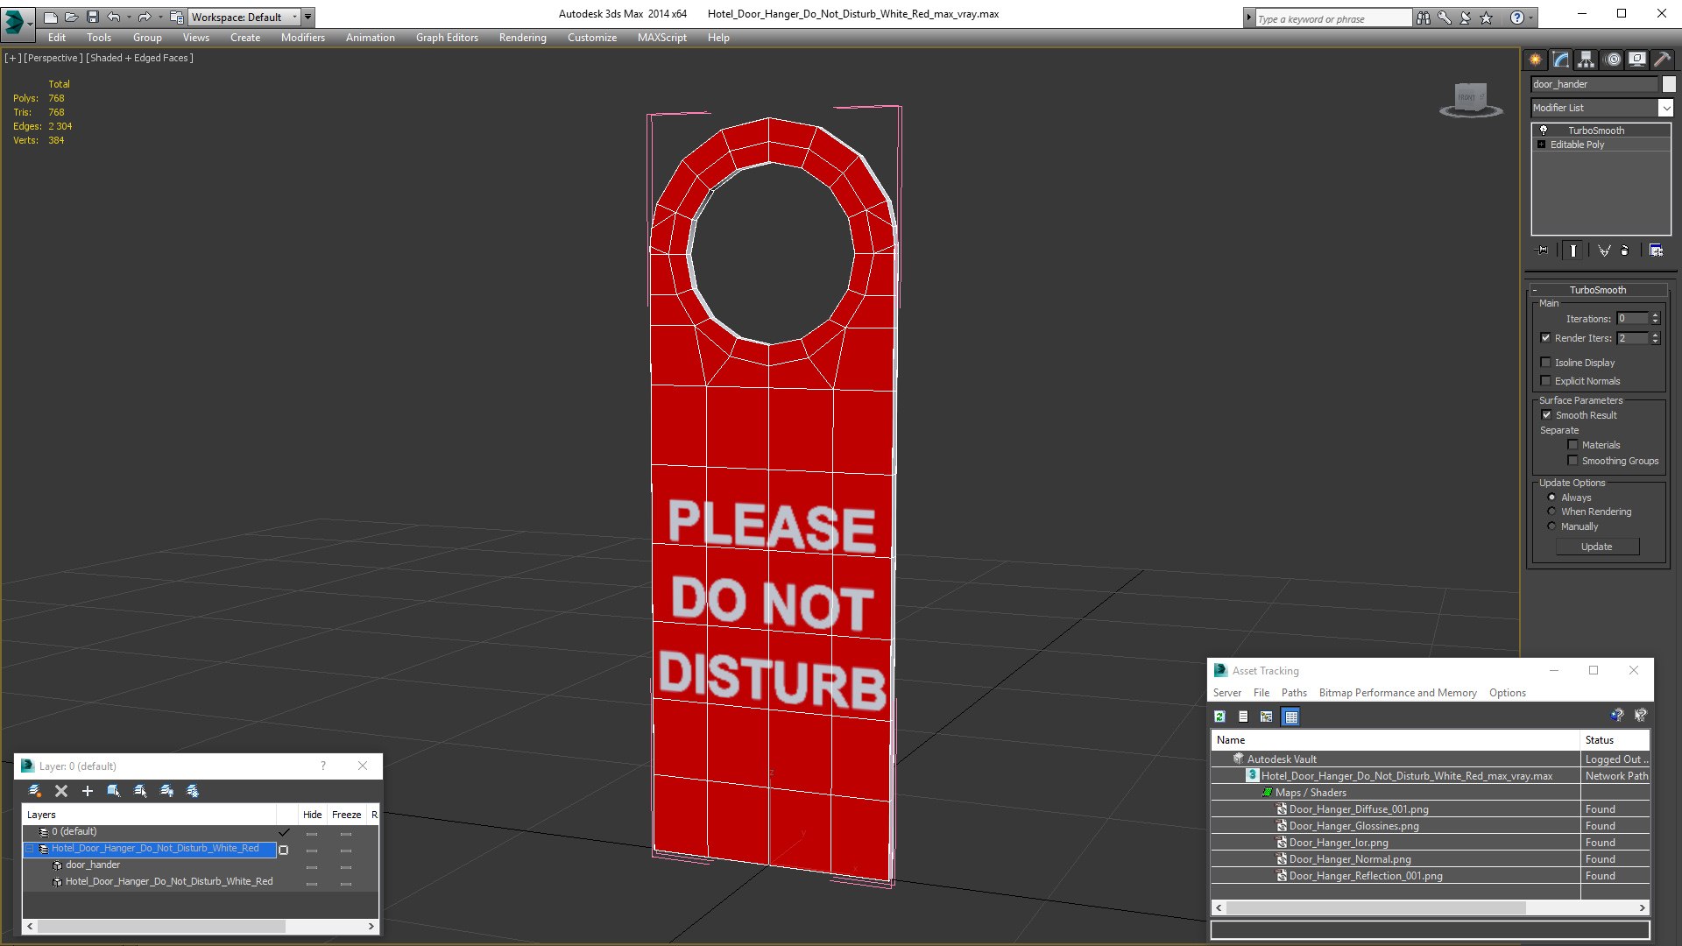Toggle TurboSmooth lightbulb in modifier stack
This screenshot has width=1682, height=946.
pyautogui.click(x=1544, y=130)
